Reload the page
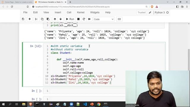Screen dimensions: 190x107 (x=12, y=7)
